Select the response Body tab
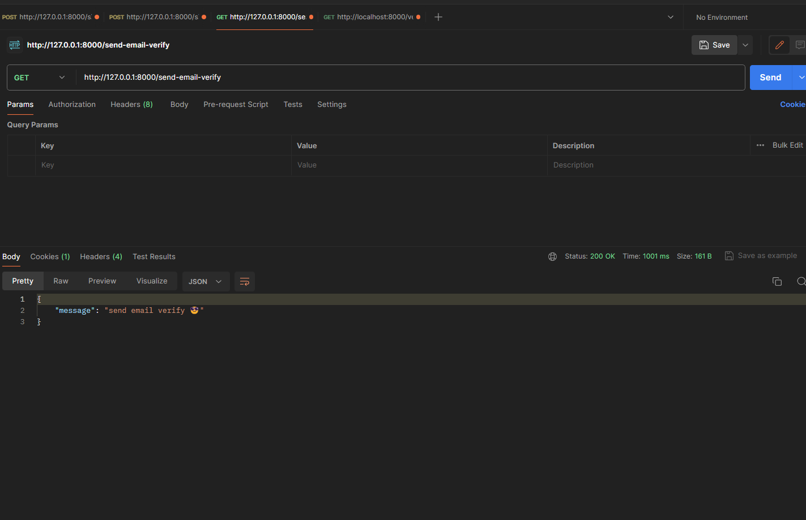 [x=11, y=257]
